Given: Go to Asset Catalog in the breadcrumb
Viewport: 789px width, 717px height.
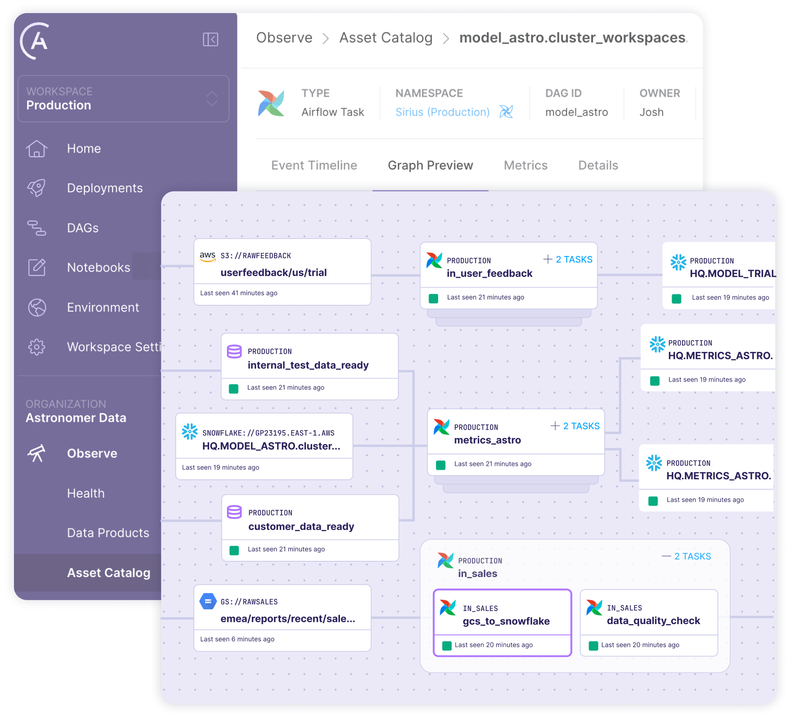Looking at the screenshot, I should coord(386,38).
